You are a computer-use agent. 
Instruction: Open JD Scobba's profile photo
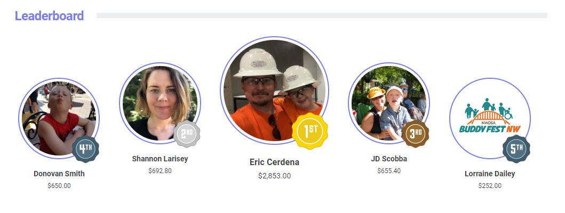coord(389,103)
